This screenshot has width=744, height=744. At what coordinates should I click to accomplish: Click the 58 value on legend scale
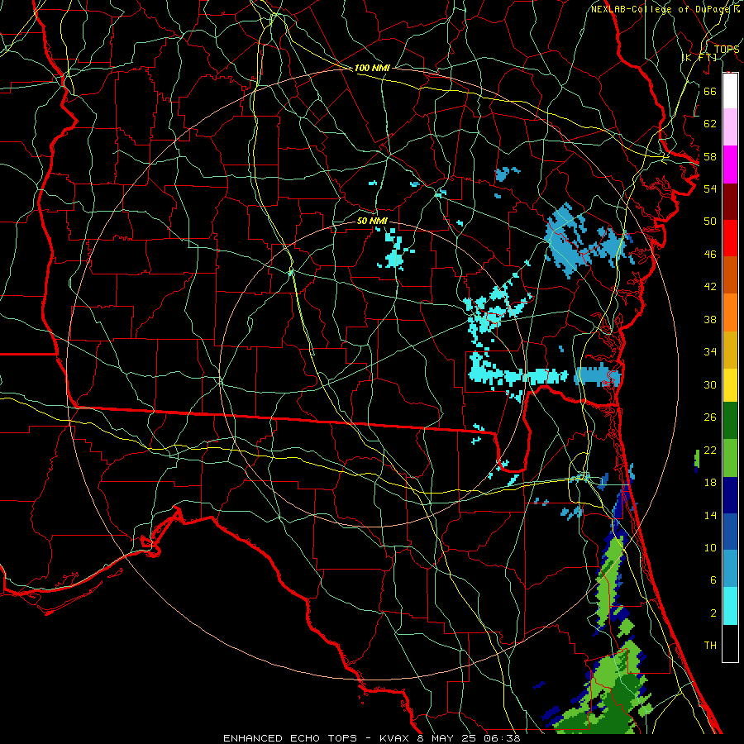click(x=710, y=156)
